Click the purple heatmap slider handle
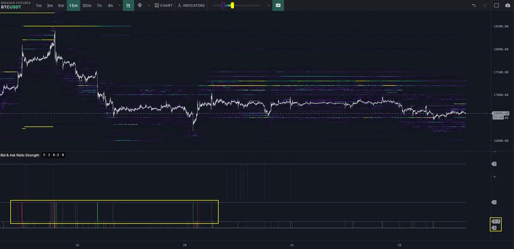Image resolution: width=514 pixels, height=249 pixels. (x=223, y=6)
